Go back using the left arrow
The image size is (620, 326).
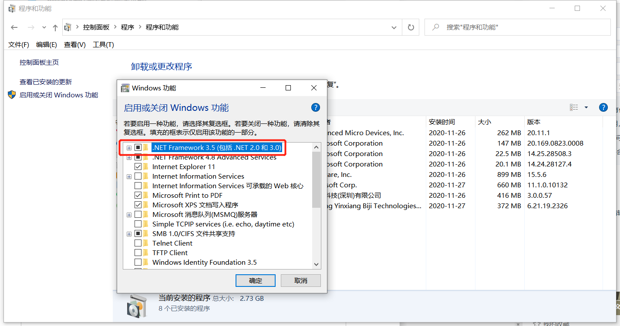point(14,27)
